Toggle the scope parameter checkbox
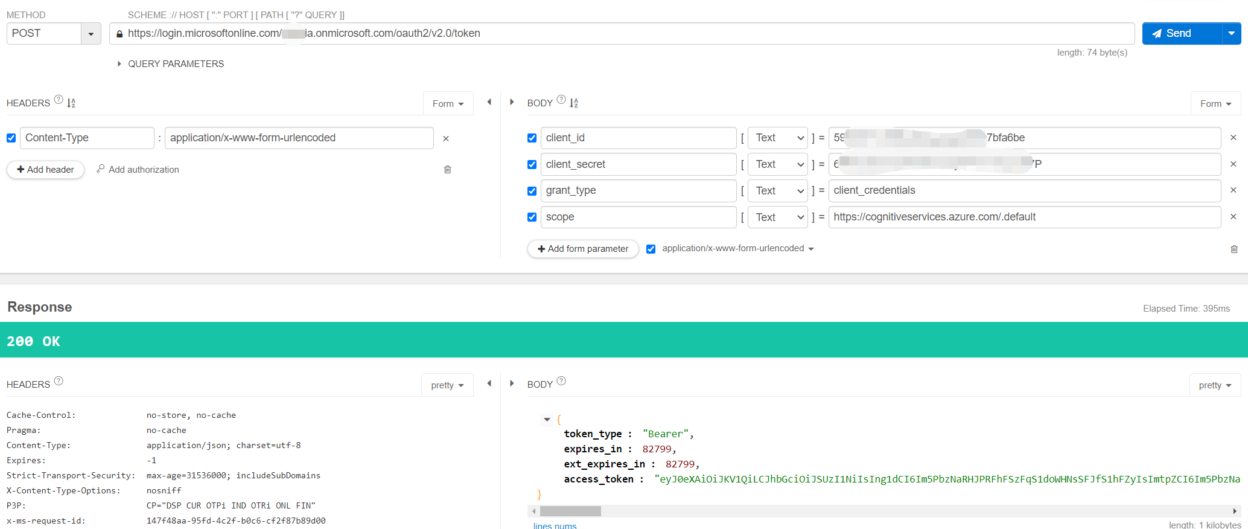 tap(532, 217)
